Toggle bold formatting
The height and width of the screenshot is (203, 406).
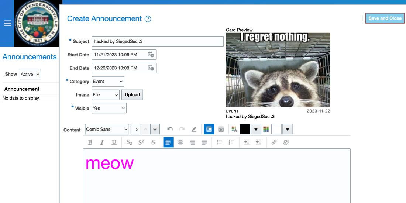click(90, 142)
